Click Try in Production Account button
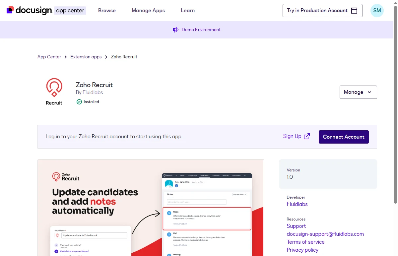 pyautogui.click(x=322, y=11)
